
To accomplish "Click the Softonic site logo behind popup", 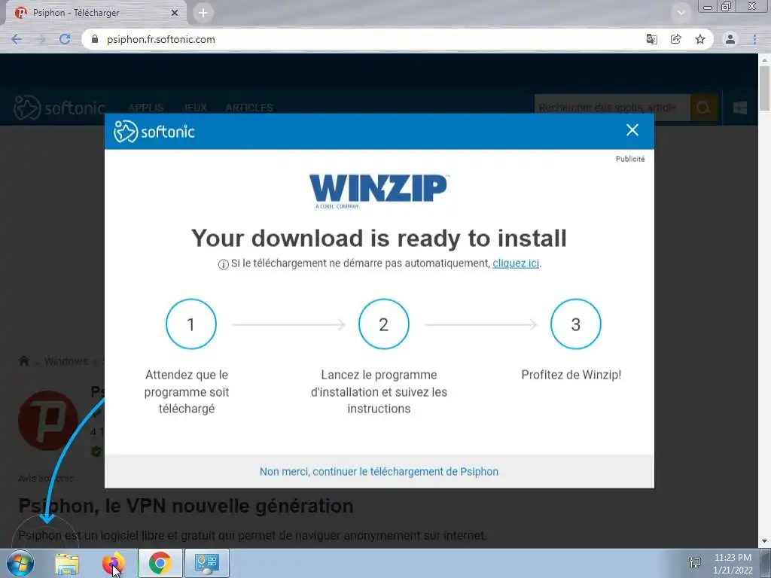I will click(x=59, y=108).
